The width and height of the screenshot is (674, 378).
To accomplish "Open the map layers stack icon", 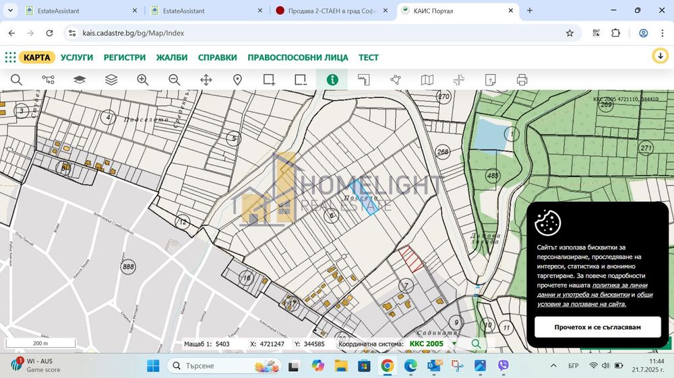I will click(111, 79).
